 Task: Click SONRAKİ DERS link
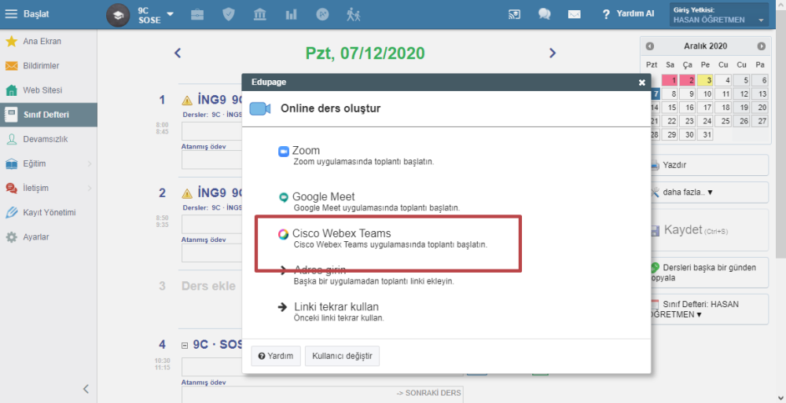[x=428, y=393]
